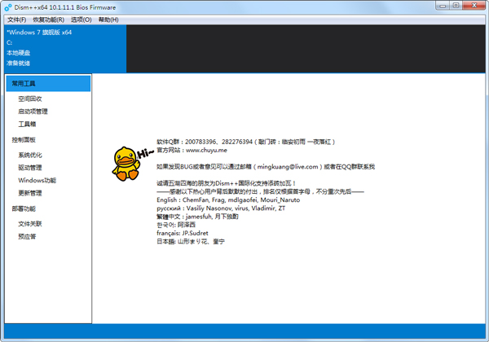Open the 帮助(H) menu
Viewport: 489px width, 342px height.
(x=108, y=20)
